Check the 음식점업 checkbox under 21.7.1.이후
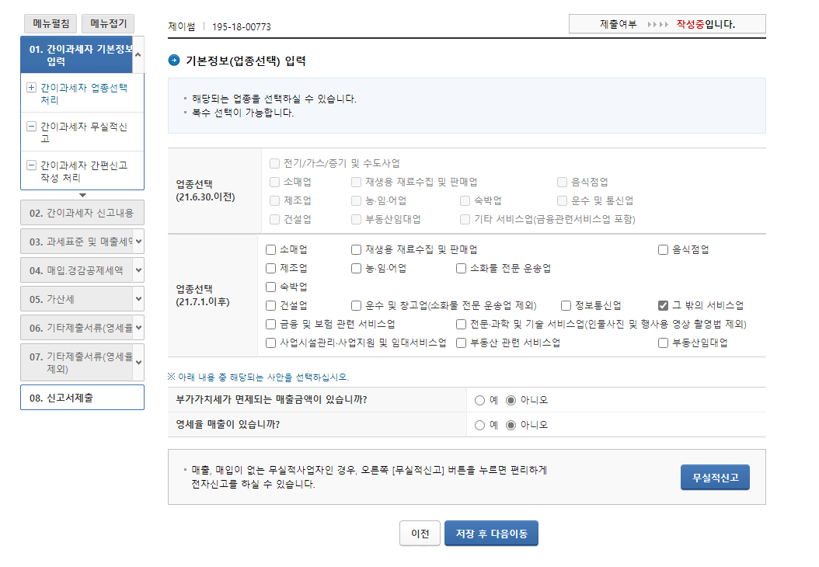 (663, 250)
